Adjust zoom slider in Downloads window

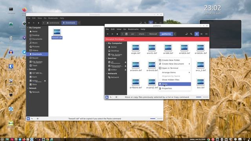156,119
